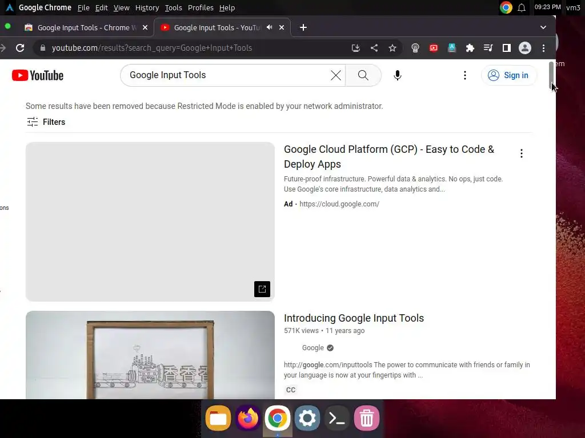Open the Help menu

tap(227, 7)
